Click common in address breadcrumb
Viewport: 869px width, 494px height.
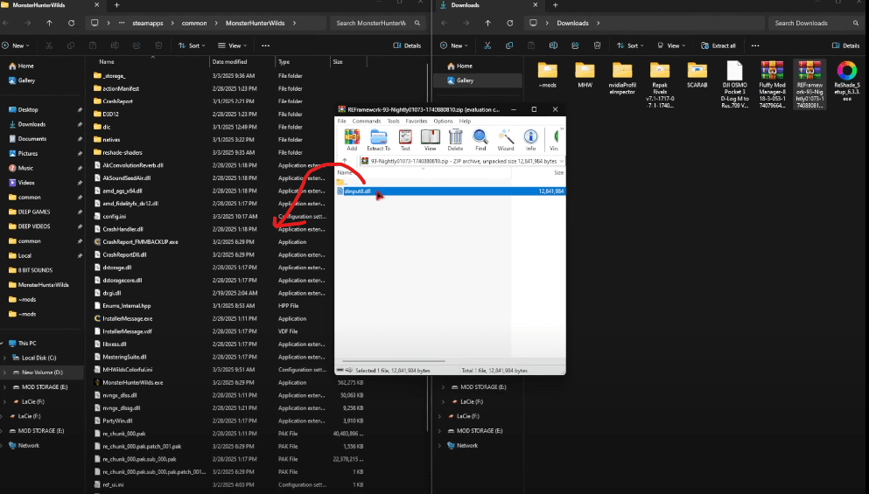coord(194,24)
